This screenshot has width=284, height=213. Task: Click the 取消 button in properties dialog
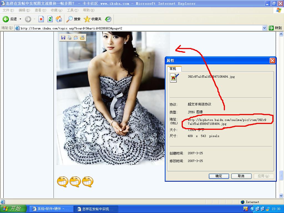tap(241, 176)
